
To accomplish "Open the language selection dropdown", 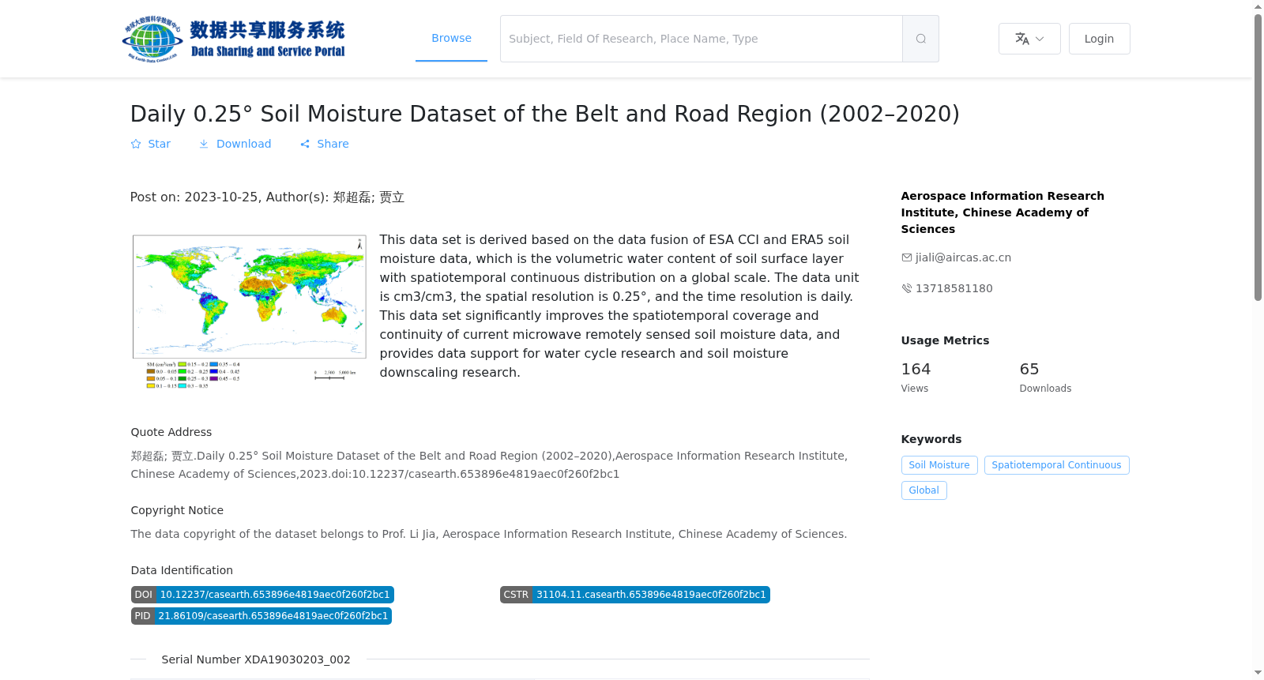I will (x=1029, y=39).
